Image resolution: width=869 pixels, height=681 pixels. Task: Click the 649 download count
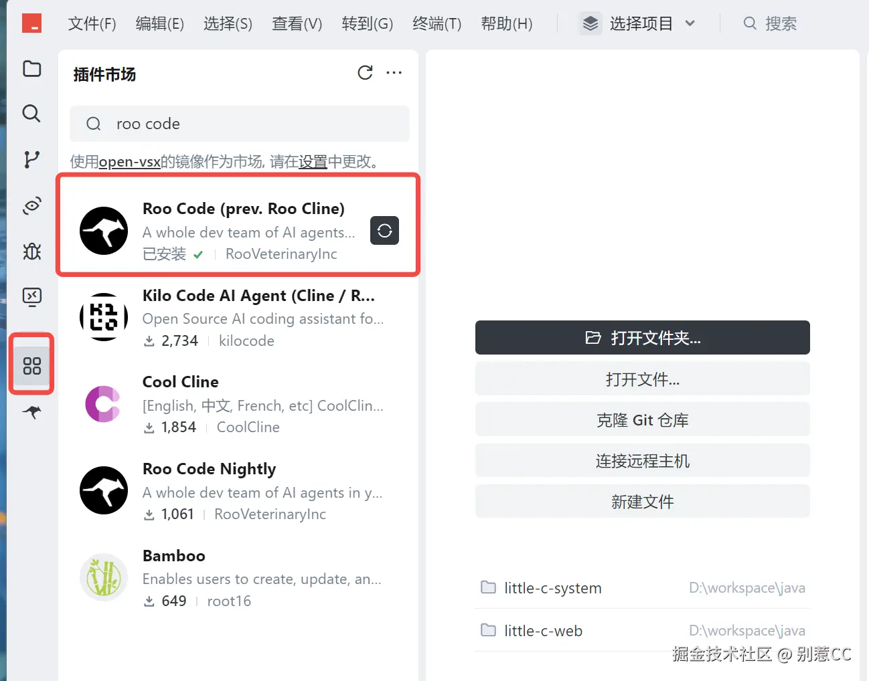pos(174,601)
